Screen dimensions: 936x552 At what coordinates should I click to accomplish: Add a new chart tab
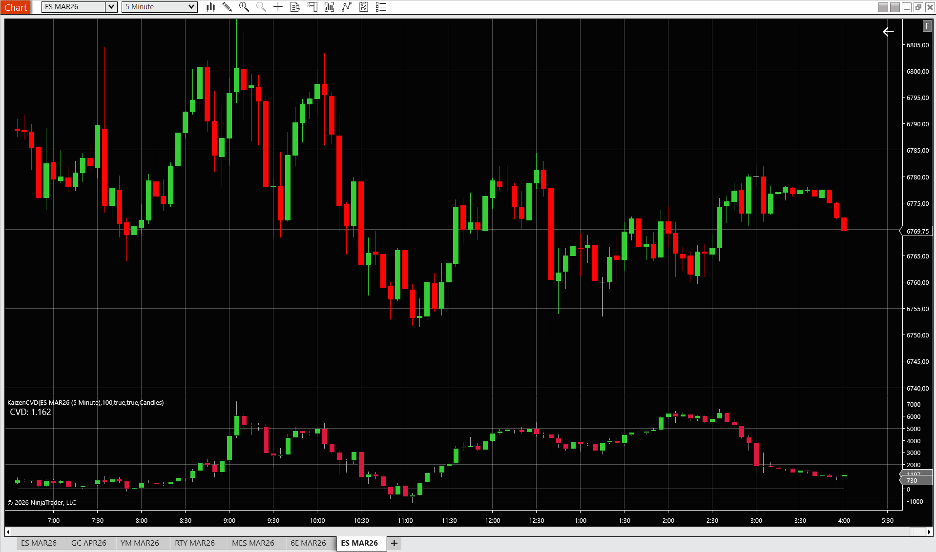click(394, 543)
